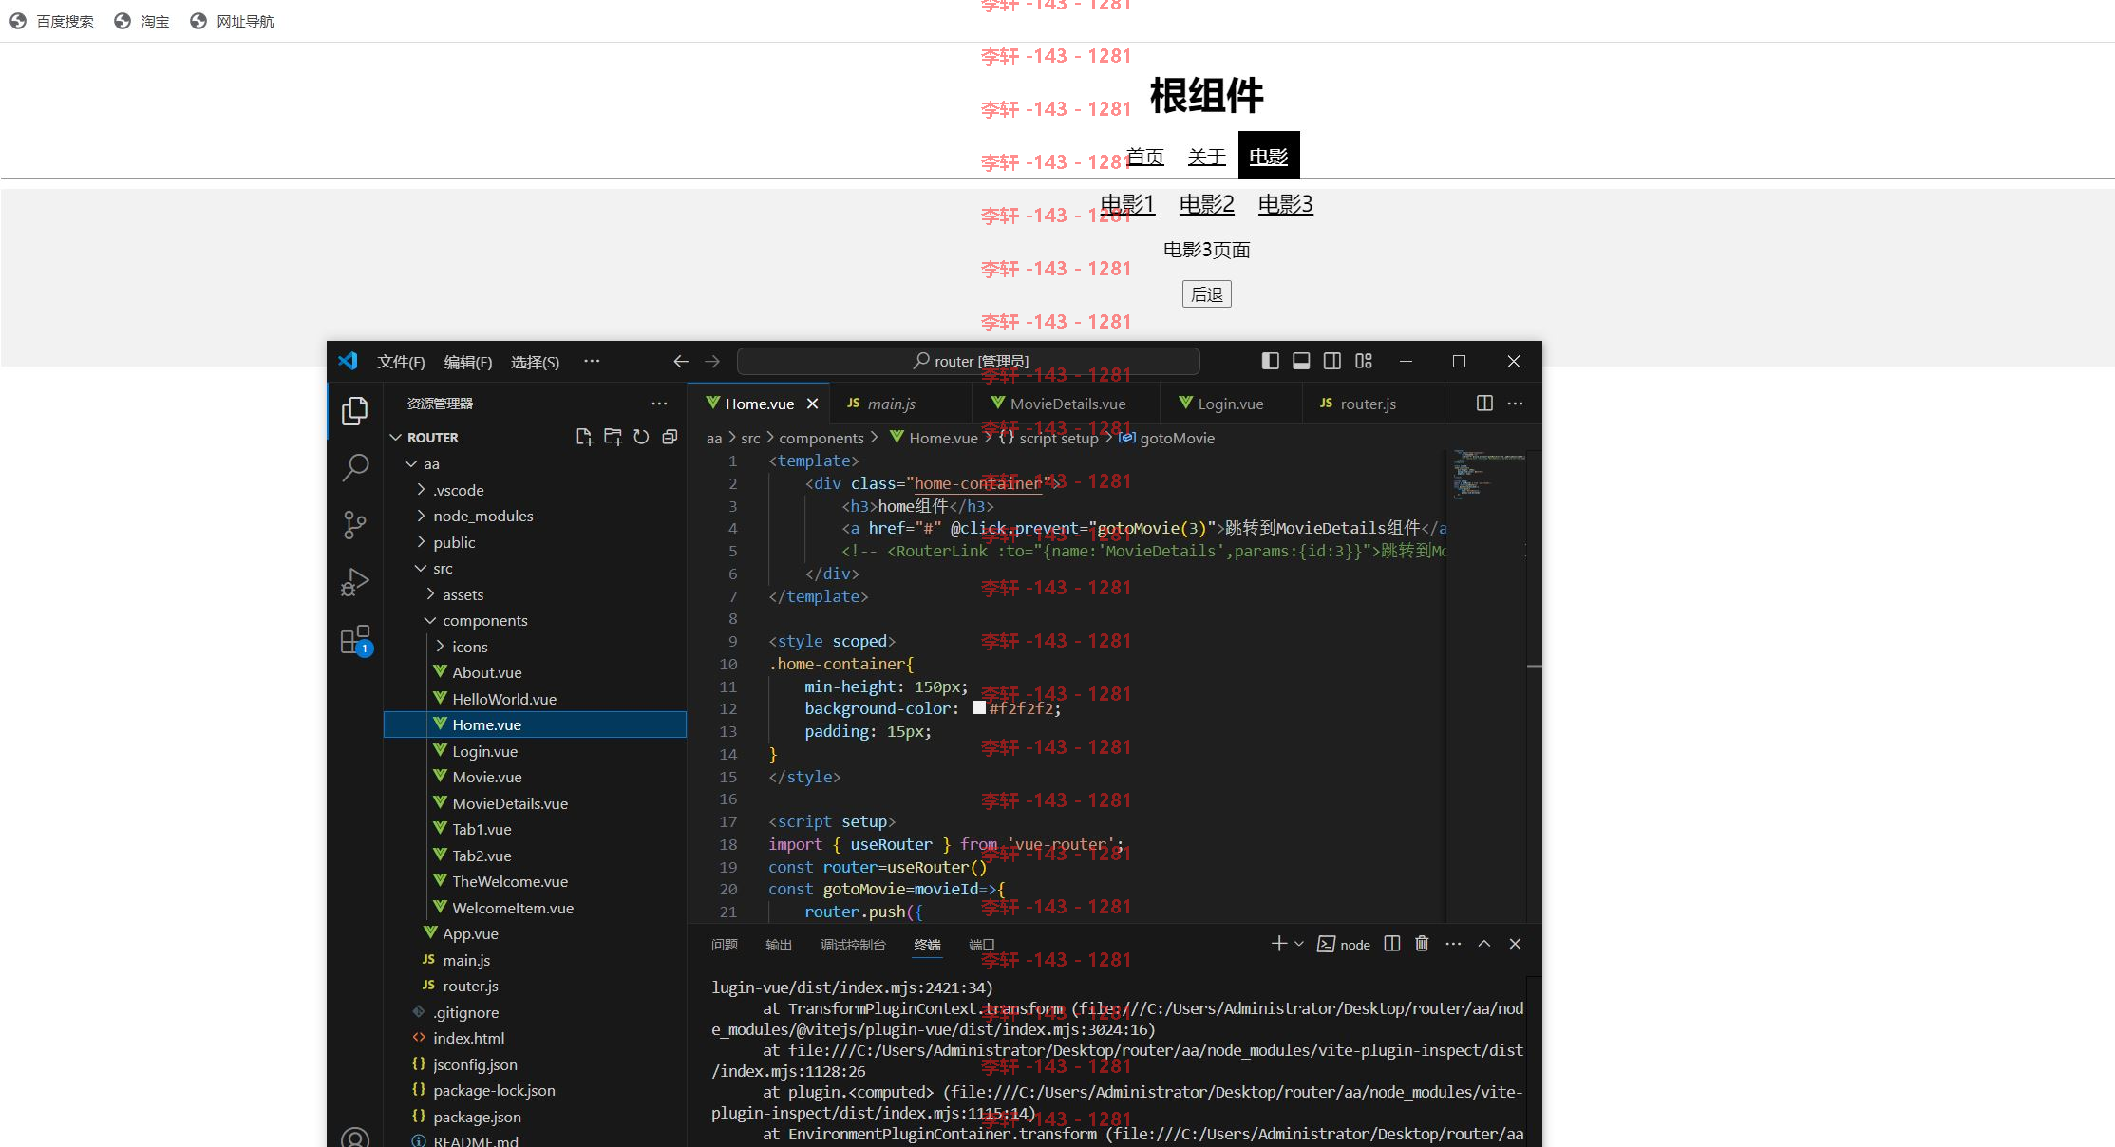This screenshot has width=2115, height=1147.
Task: Open the Run and Debug view
Action: (355, 581)
